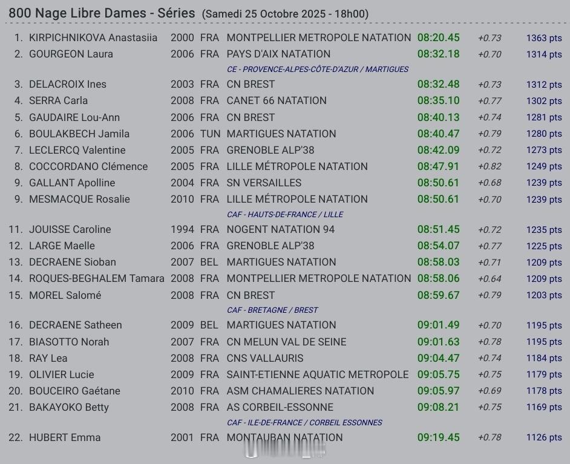Image resolution: width=570 pixels, height=464 pixels.
Task: Click swimmer name DELACROIX Ines
Action: [x=68, y=84]
